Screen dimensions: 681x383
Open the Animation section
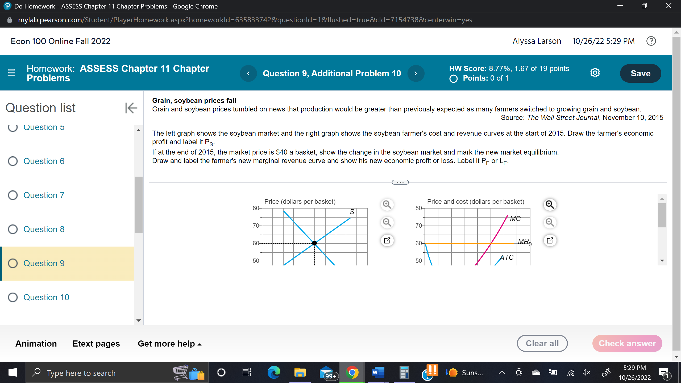pyautogui.click(x=36, y=343)
